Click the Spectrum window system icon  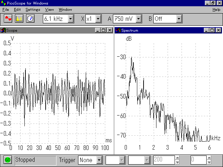pyautogui.click(x=118, y=30)
